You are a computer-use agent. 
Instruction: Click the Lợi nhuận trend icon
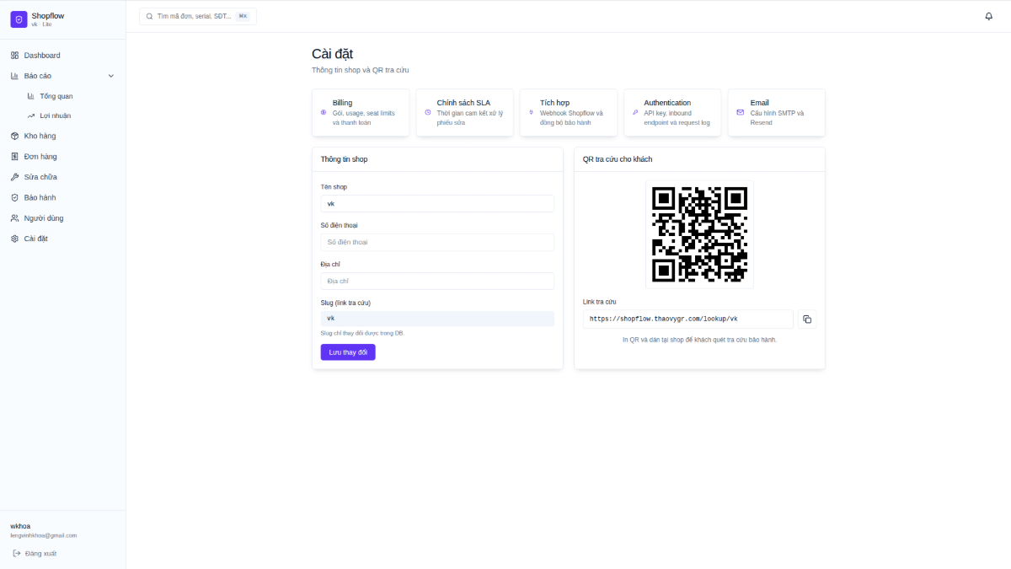coord(31,115)
